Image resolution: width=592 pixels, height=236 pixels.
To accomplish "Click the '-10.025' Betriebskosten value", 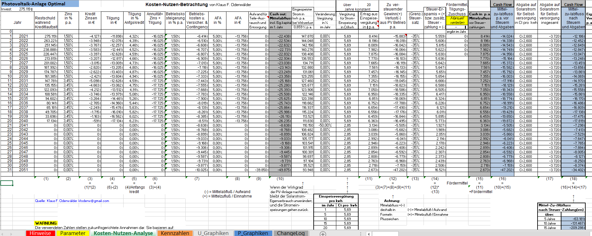I will pyautogui.click(x=197, y=170).
